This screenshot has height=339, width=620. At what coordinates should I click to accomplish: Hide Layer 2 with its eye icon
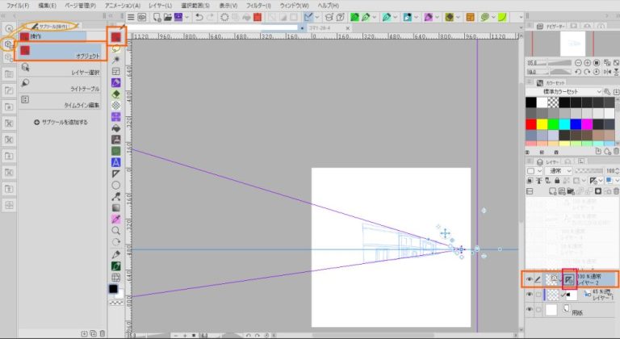coord(530,279)
